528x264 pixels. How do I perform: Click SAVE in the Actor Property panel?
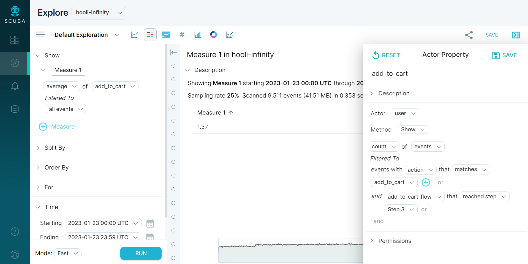tap(505, 55)
